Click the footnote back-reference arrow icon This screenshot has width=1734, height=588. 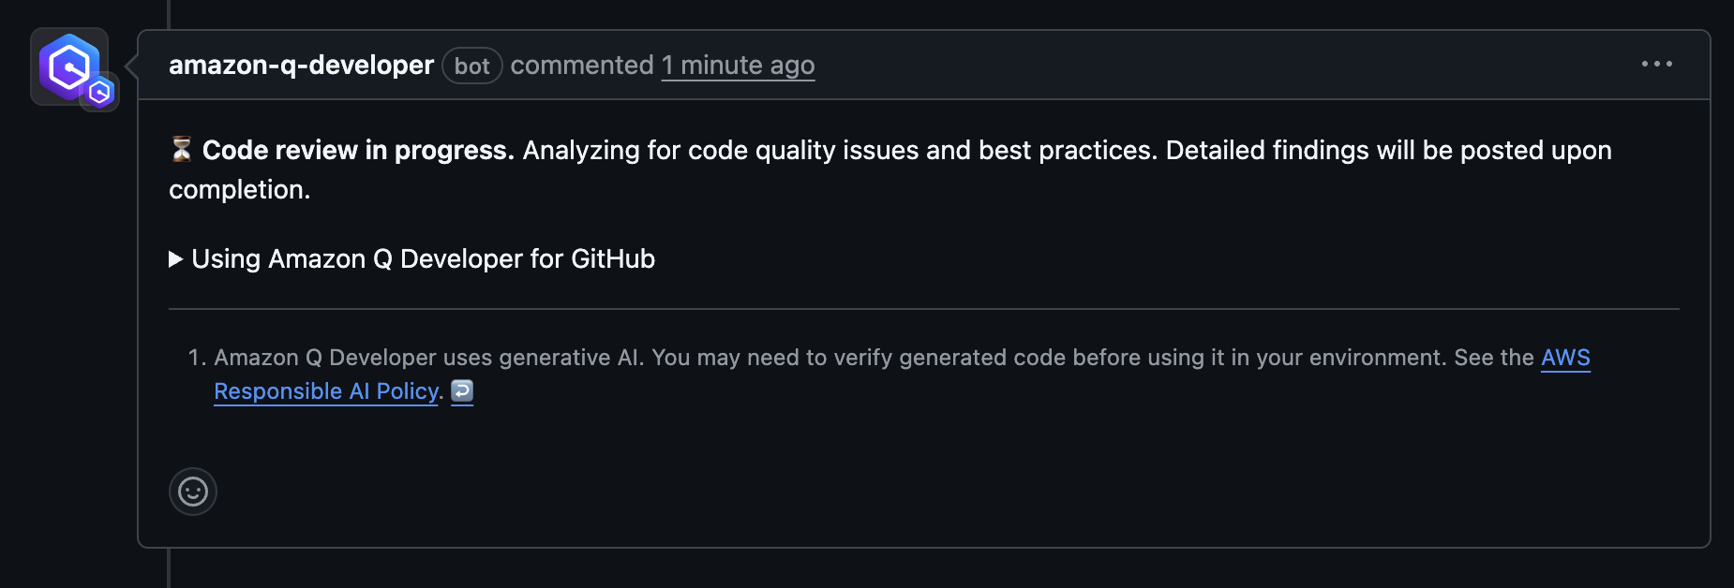(x=462, y=390)
